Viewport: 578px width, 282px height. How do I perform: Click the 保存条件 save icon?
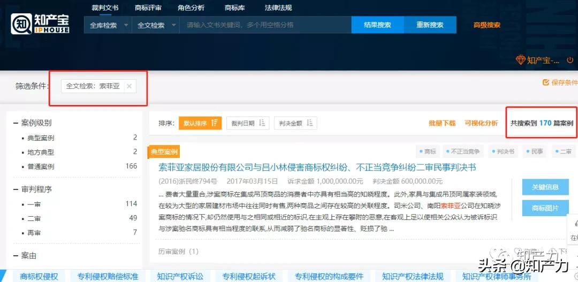click(546, 82)
